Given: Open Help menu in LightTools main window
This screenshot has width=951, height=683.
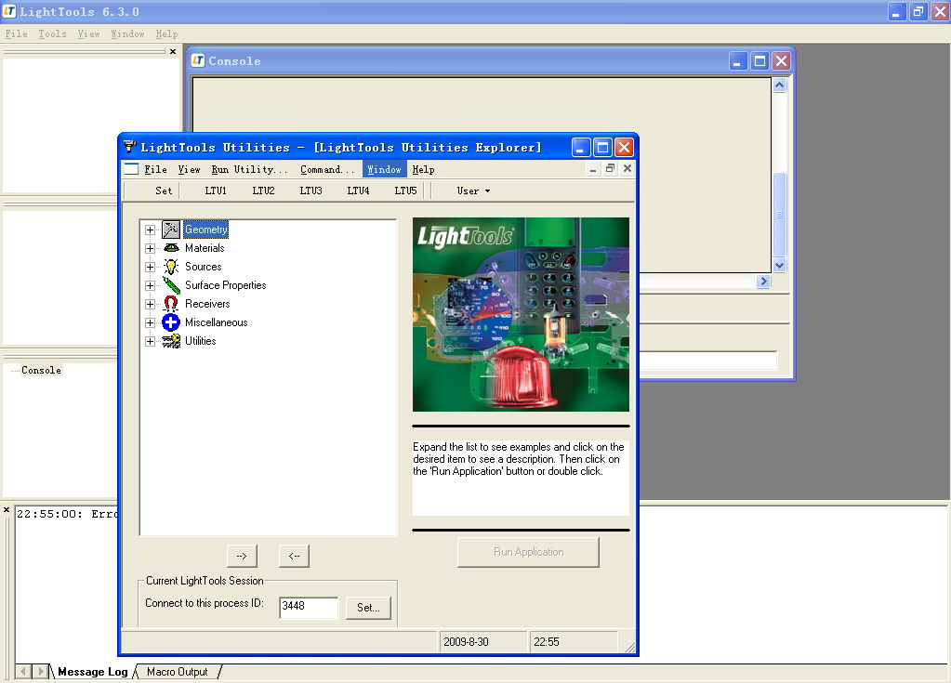Looking at the screenshot, I should tap(166, 34).
